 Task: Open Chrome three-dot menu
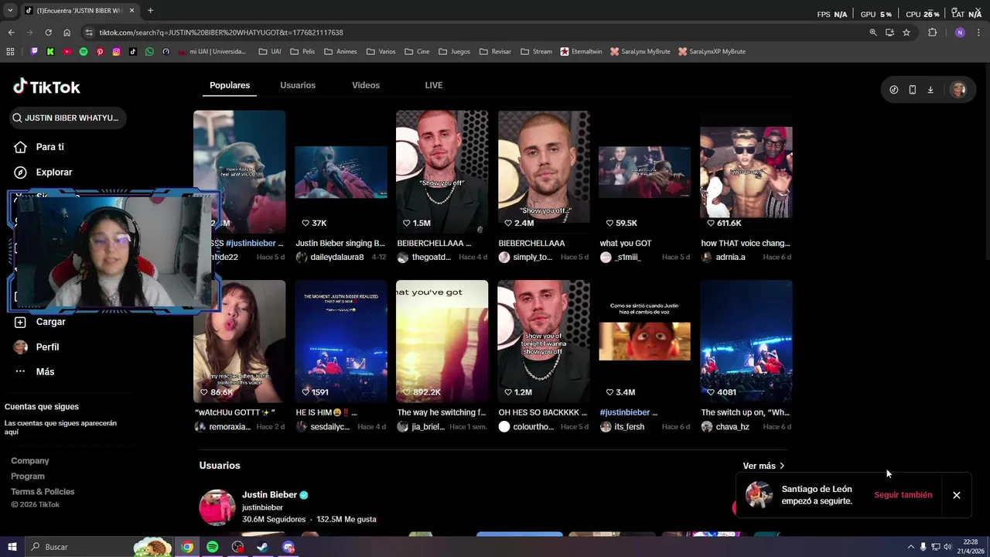978,32
